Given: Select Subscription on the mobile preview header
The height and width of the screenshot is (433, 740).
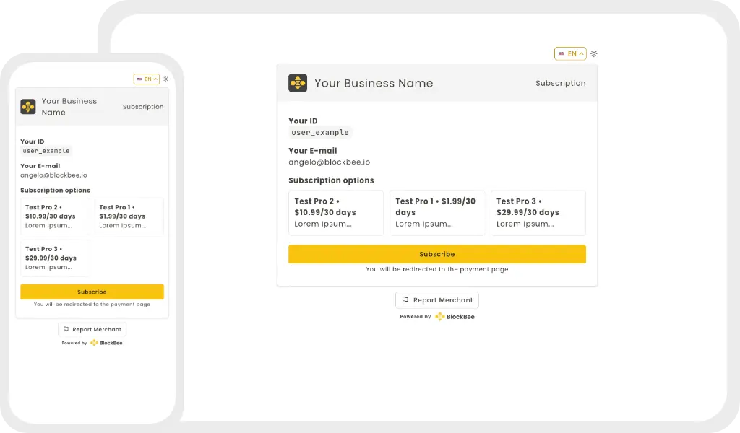Looking at the screenshot, I should (142, 106).
